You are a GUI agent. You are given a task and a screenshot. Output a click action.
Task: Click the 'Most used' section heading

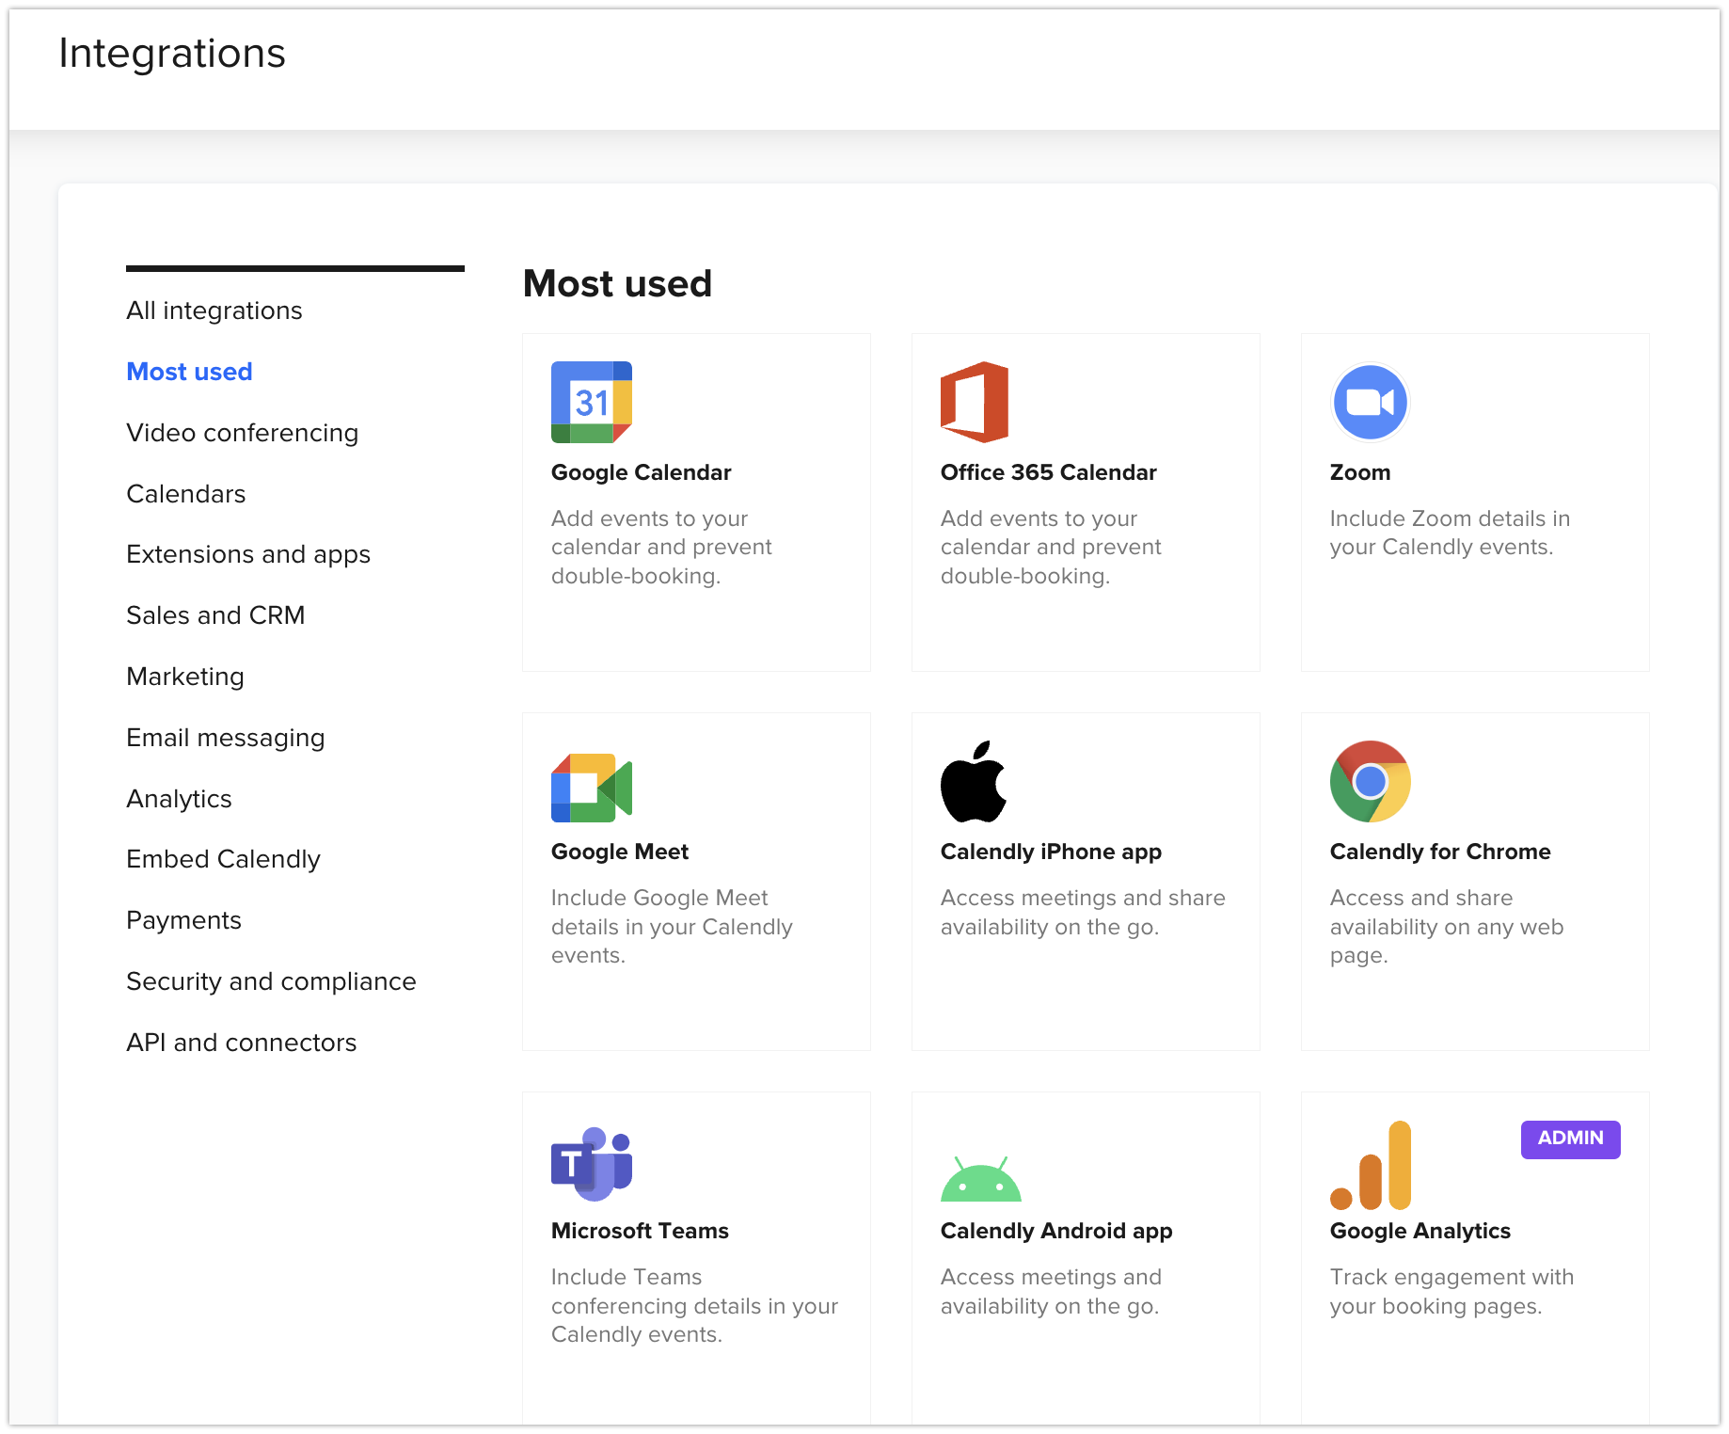tap(617, 283)
